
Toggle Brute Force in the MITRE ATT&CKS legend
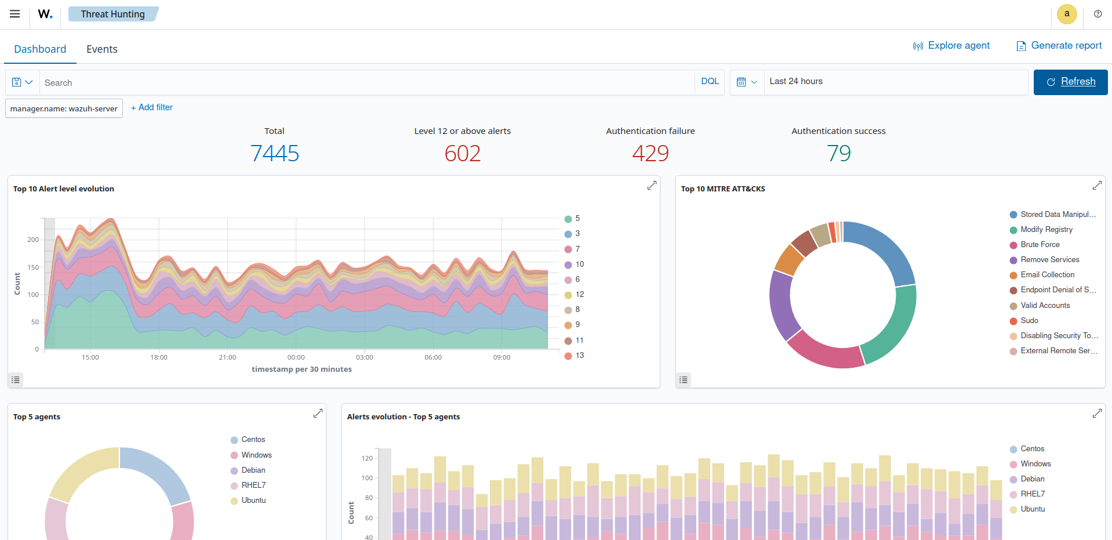click(1040, 244)
